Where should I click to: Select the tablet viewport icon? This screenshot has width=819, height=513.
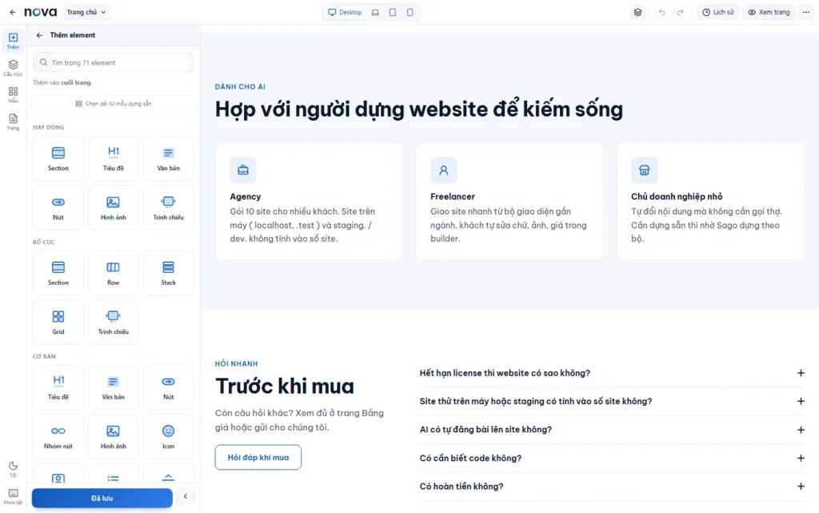pos(393,12)
